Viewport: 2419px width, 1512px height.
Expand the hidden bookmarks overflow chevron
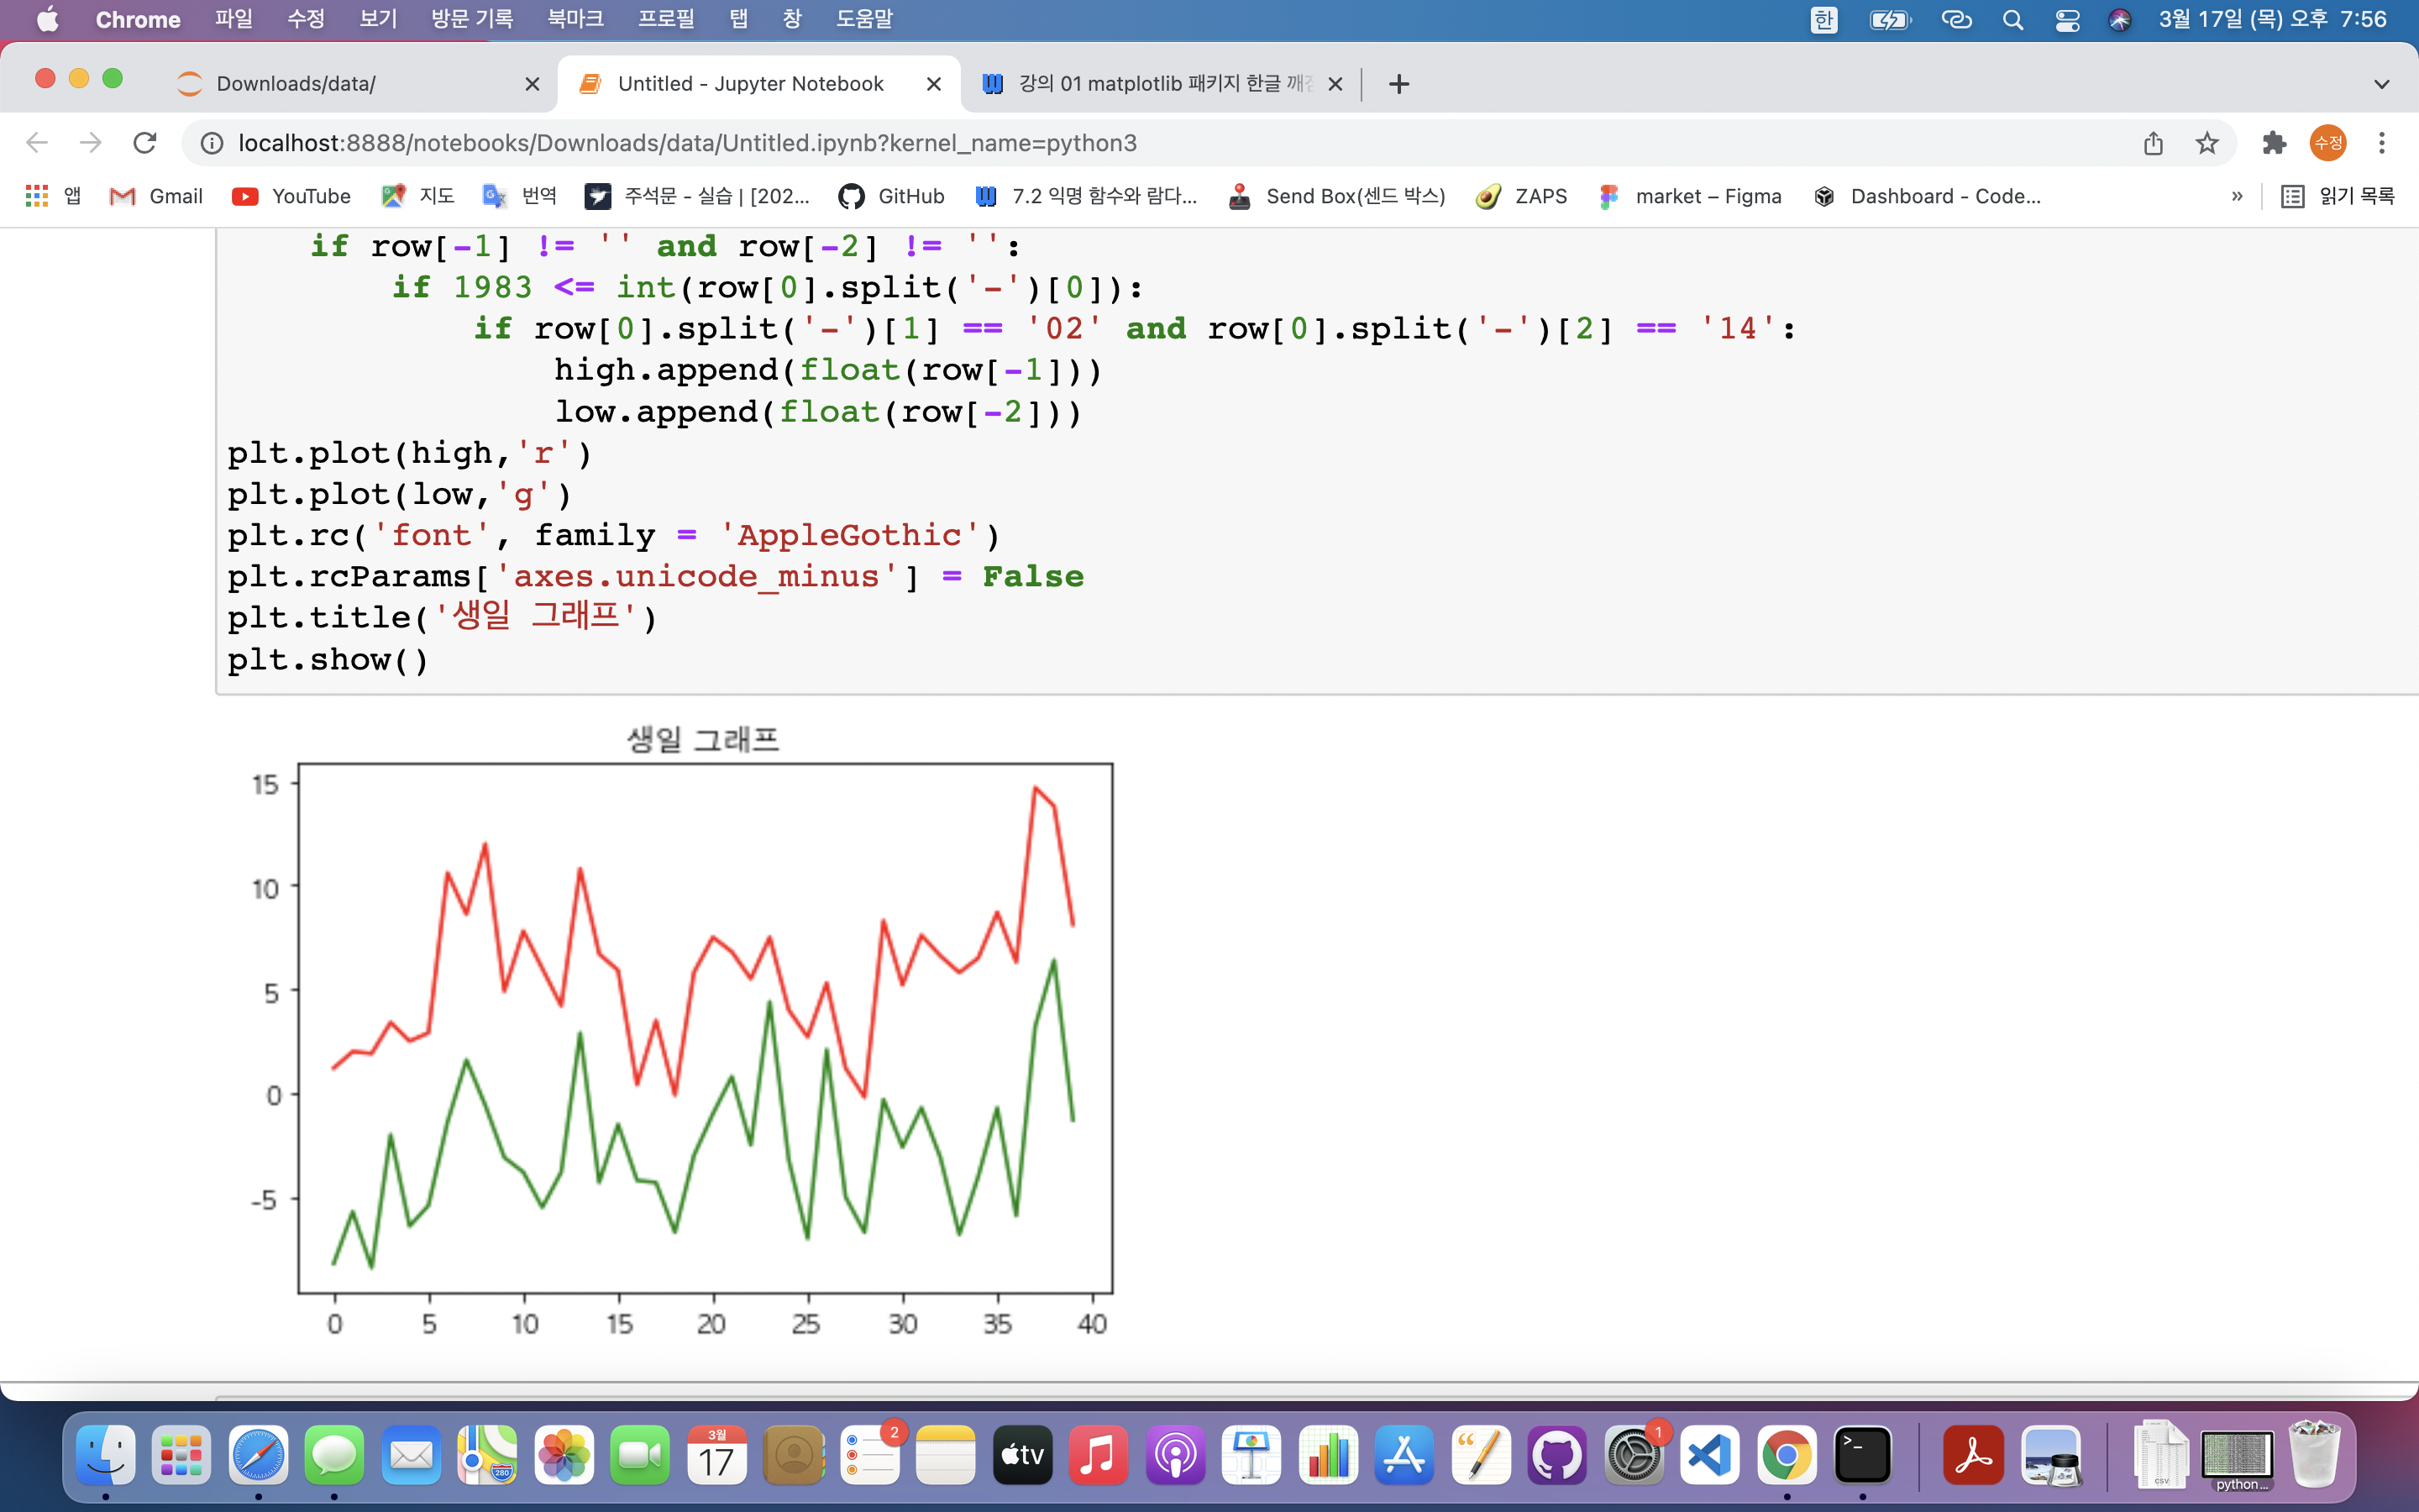[x=2237, y=196]
